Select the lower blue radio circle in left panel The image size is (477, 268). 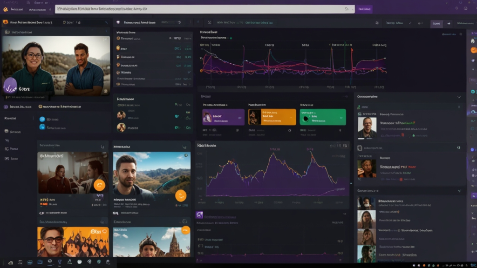[x=42, y=127]
